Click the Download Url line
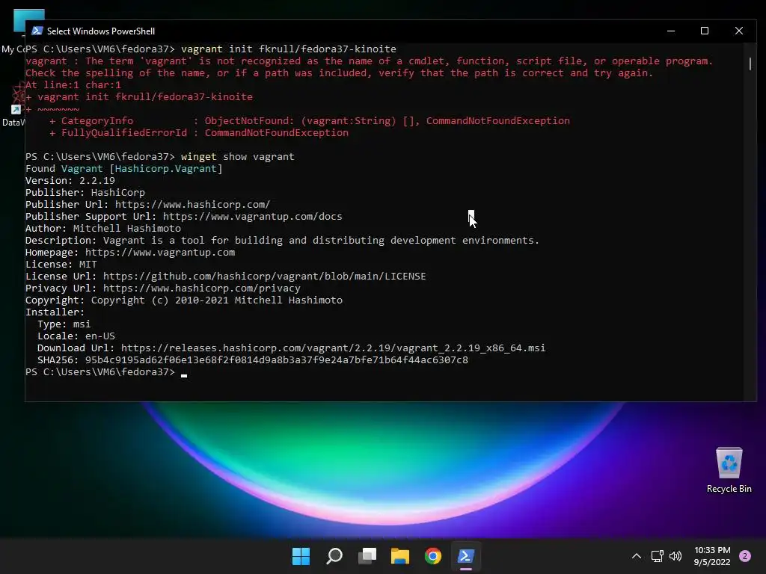Viewport: 766px width, 574px height. [291, 348]
